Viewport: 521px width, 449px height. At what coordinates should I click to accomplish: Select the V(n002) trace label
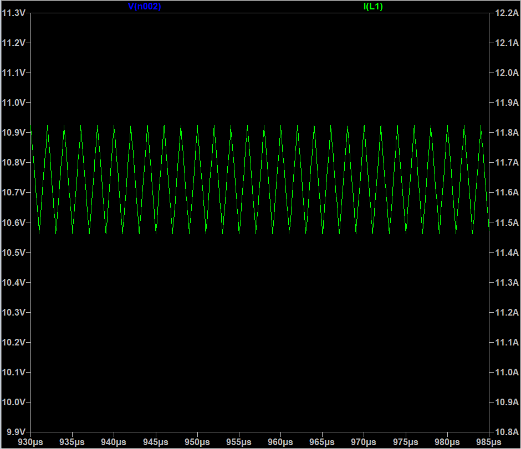pyautogui.click(x=144, y=6)
